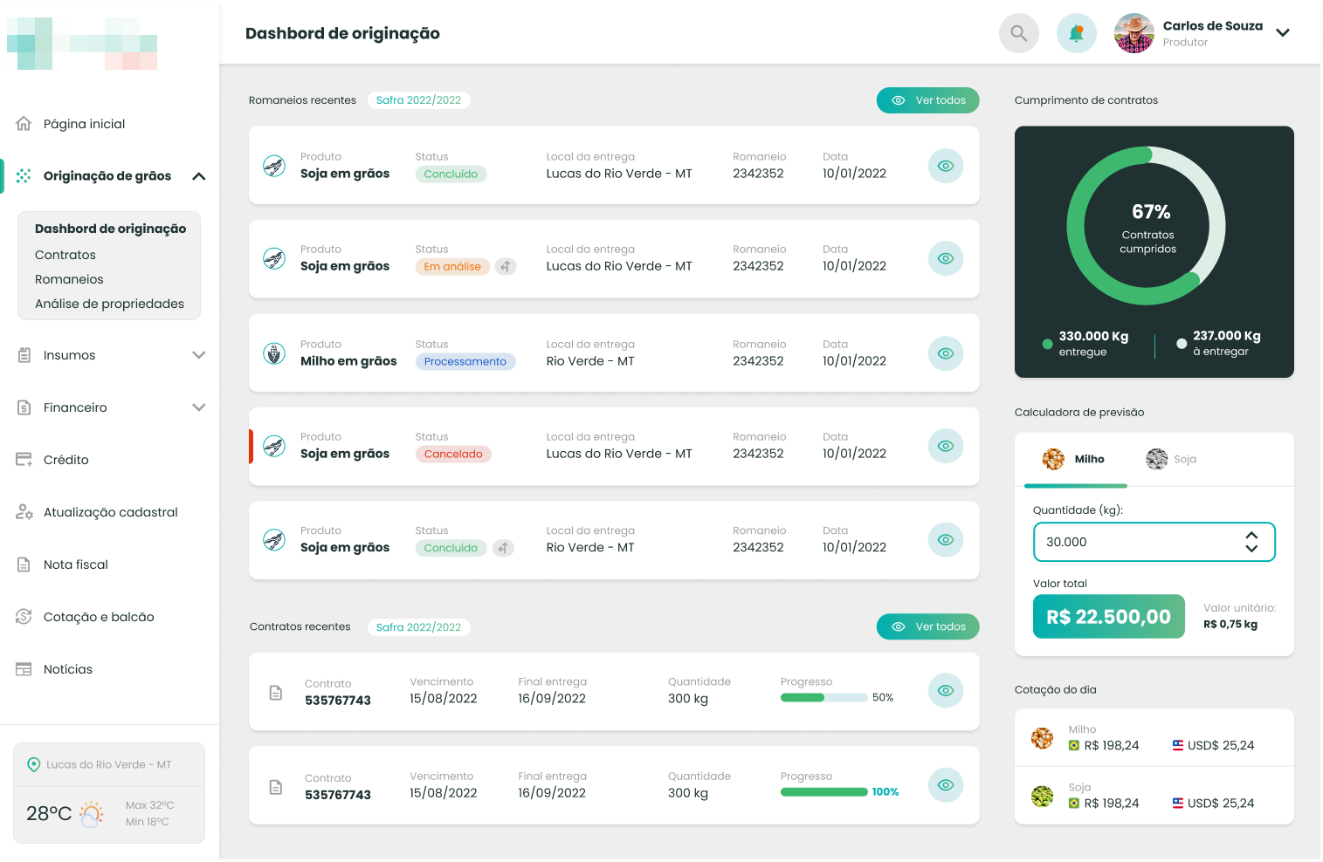View the Milho em grãos romaneio
The image size is (1323, 862).
(x=945, y=353)
